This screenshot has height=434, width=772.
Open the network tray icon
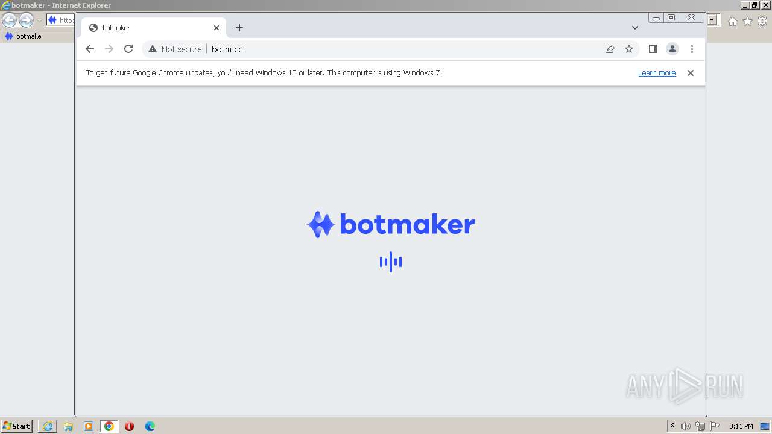click(x=700, y=426)
